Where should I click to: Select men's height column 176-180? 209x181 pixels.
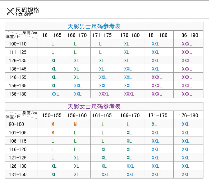pyautogui.click(x=130, y=35)
